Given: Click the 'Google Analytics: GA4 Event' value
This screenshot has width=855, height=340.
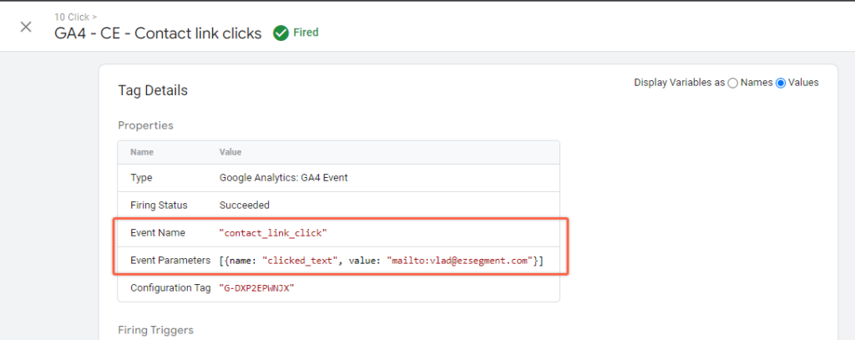Looking at the screenshot, I should [x=284, y=177].
